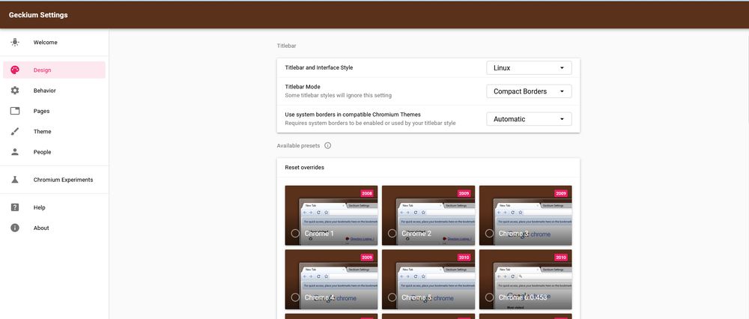The image size is (749, 319).
Task: Click 'Some titlebar styles will ignore this setting'
Action: coord(339,96)
